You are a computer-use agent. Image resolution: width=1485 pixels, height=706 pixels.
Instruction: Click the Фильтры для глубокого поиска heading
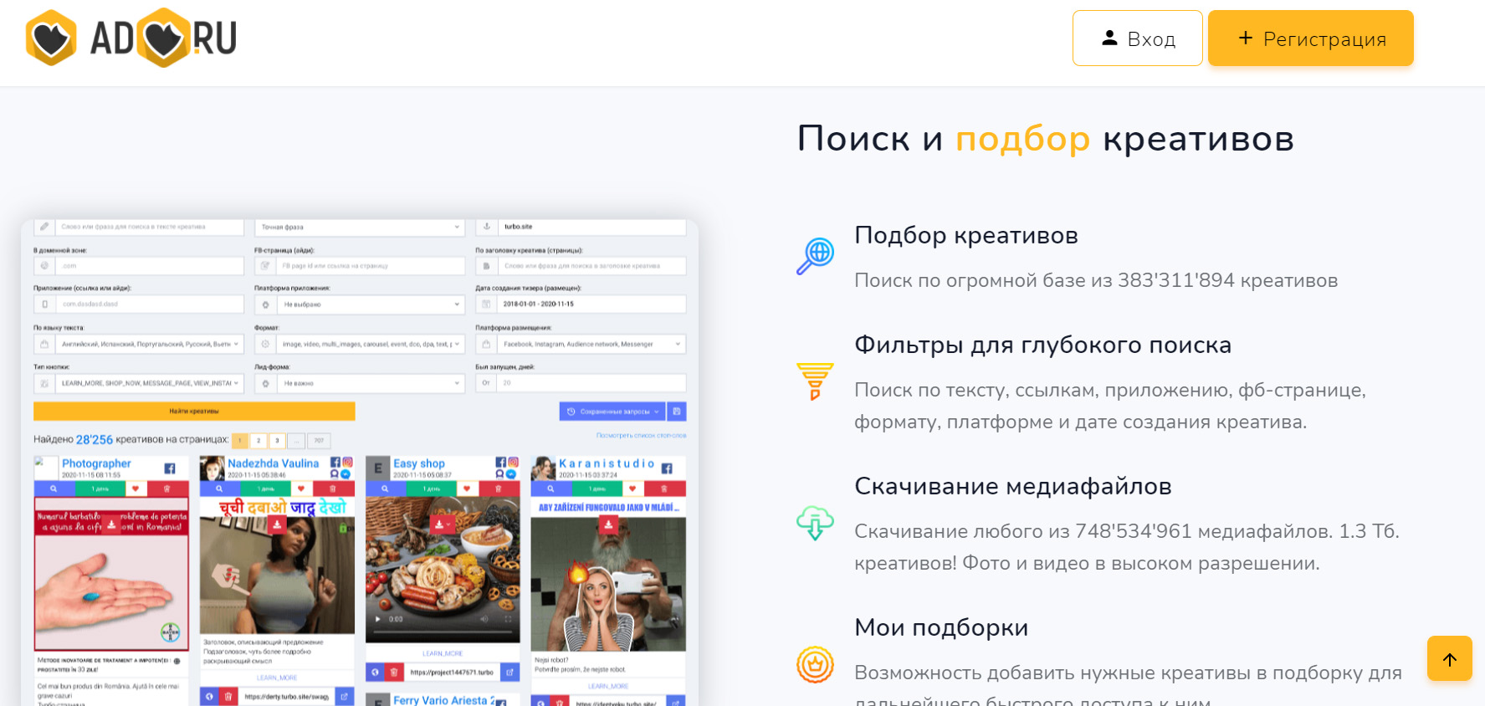[x=1042, y=345]
